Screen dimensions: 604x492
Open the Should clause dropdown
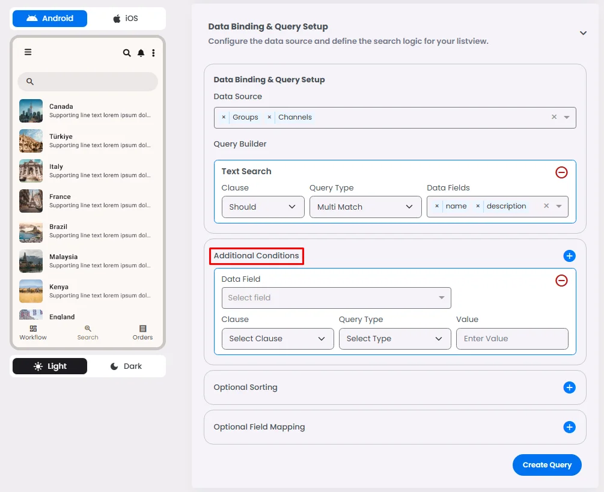pyautogui.click(x=263, y=207)
